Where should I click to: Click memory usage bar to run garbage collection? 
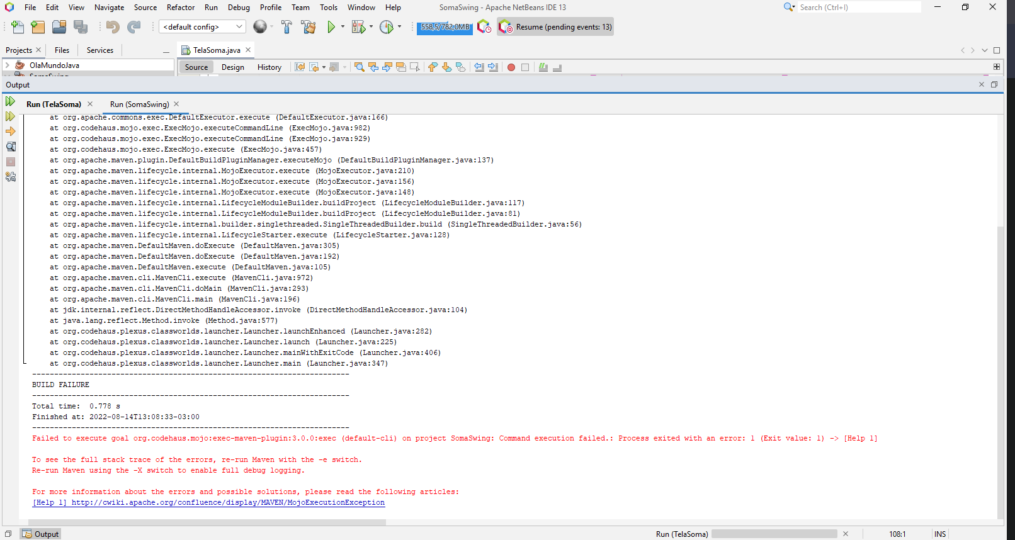445,27
